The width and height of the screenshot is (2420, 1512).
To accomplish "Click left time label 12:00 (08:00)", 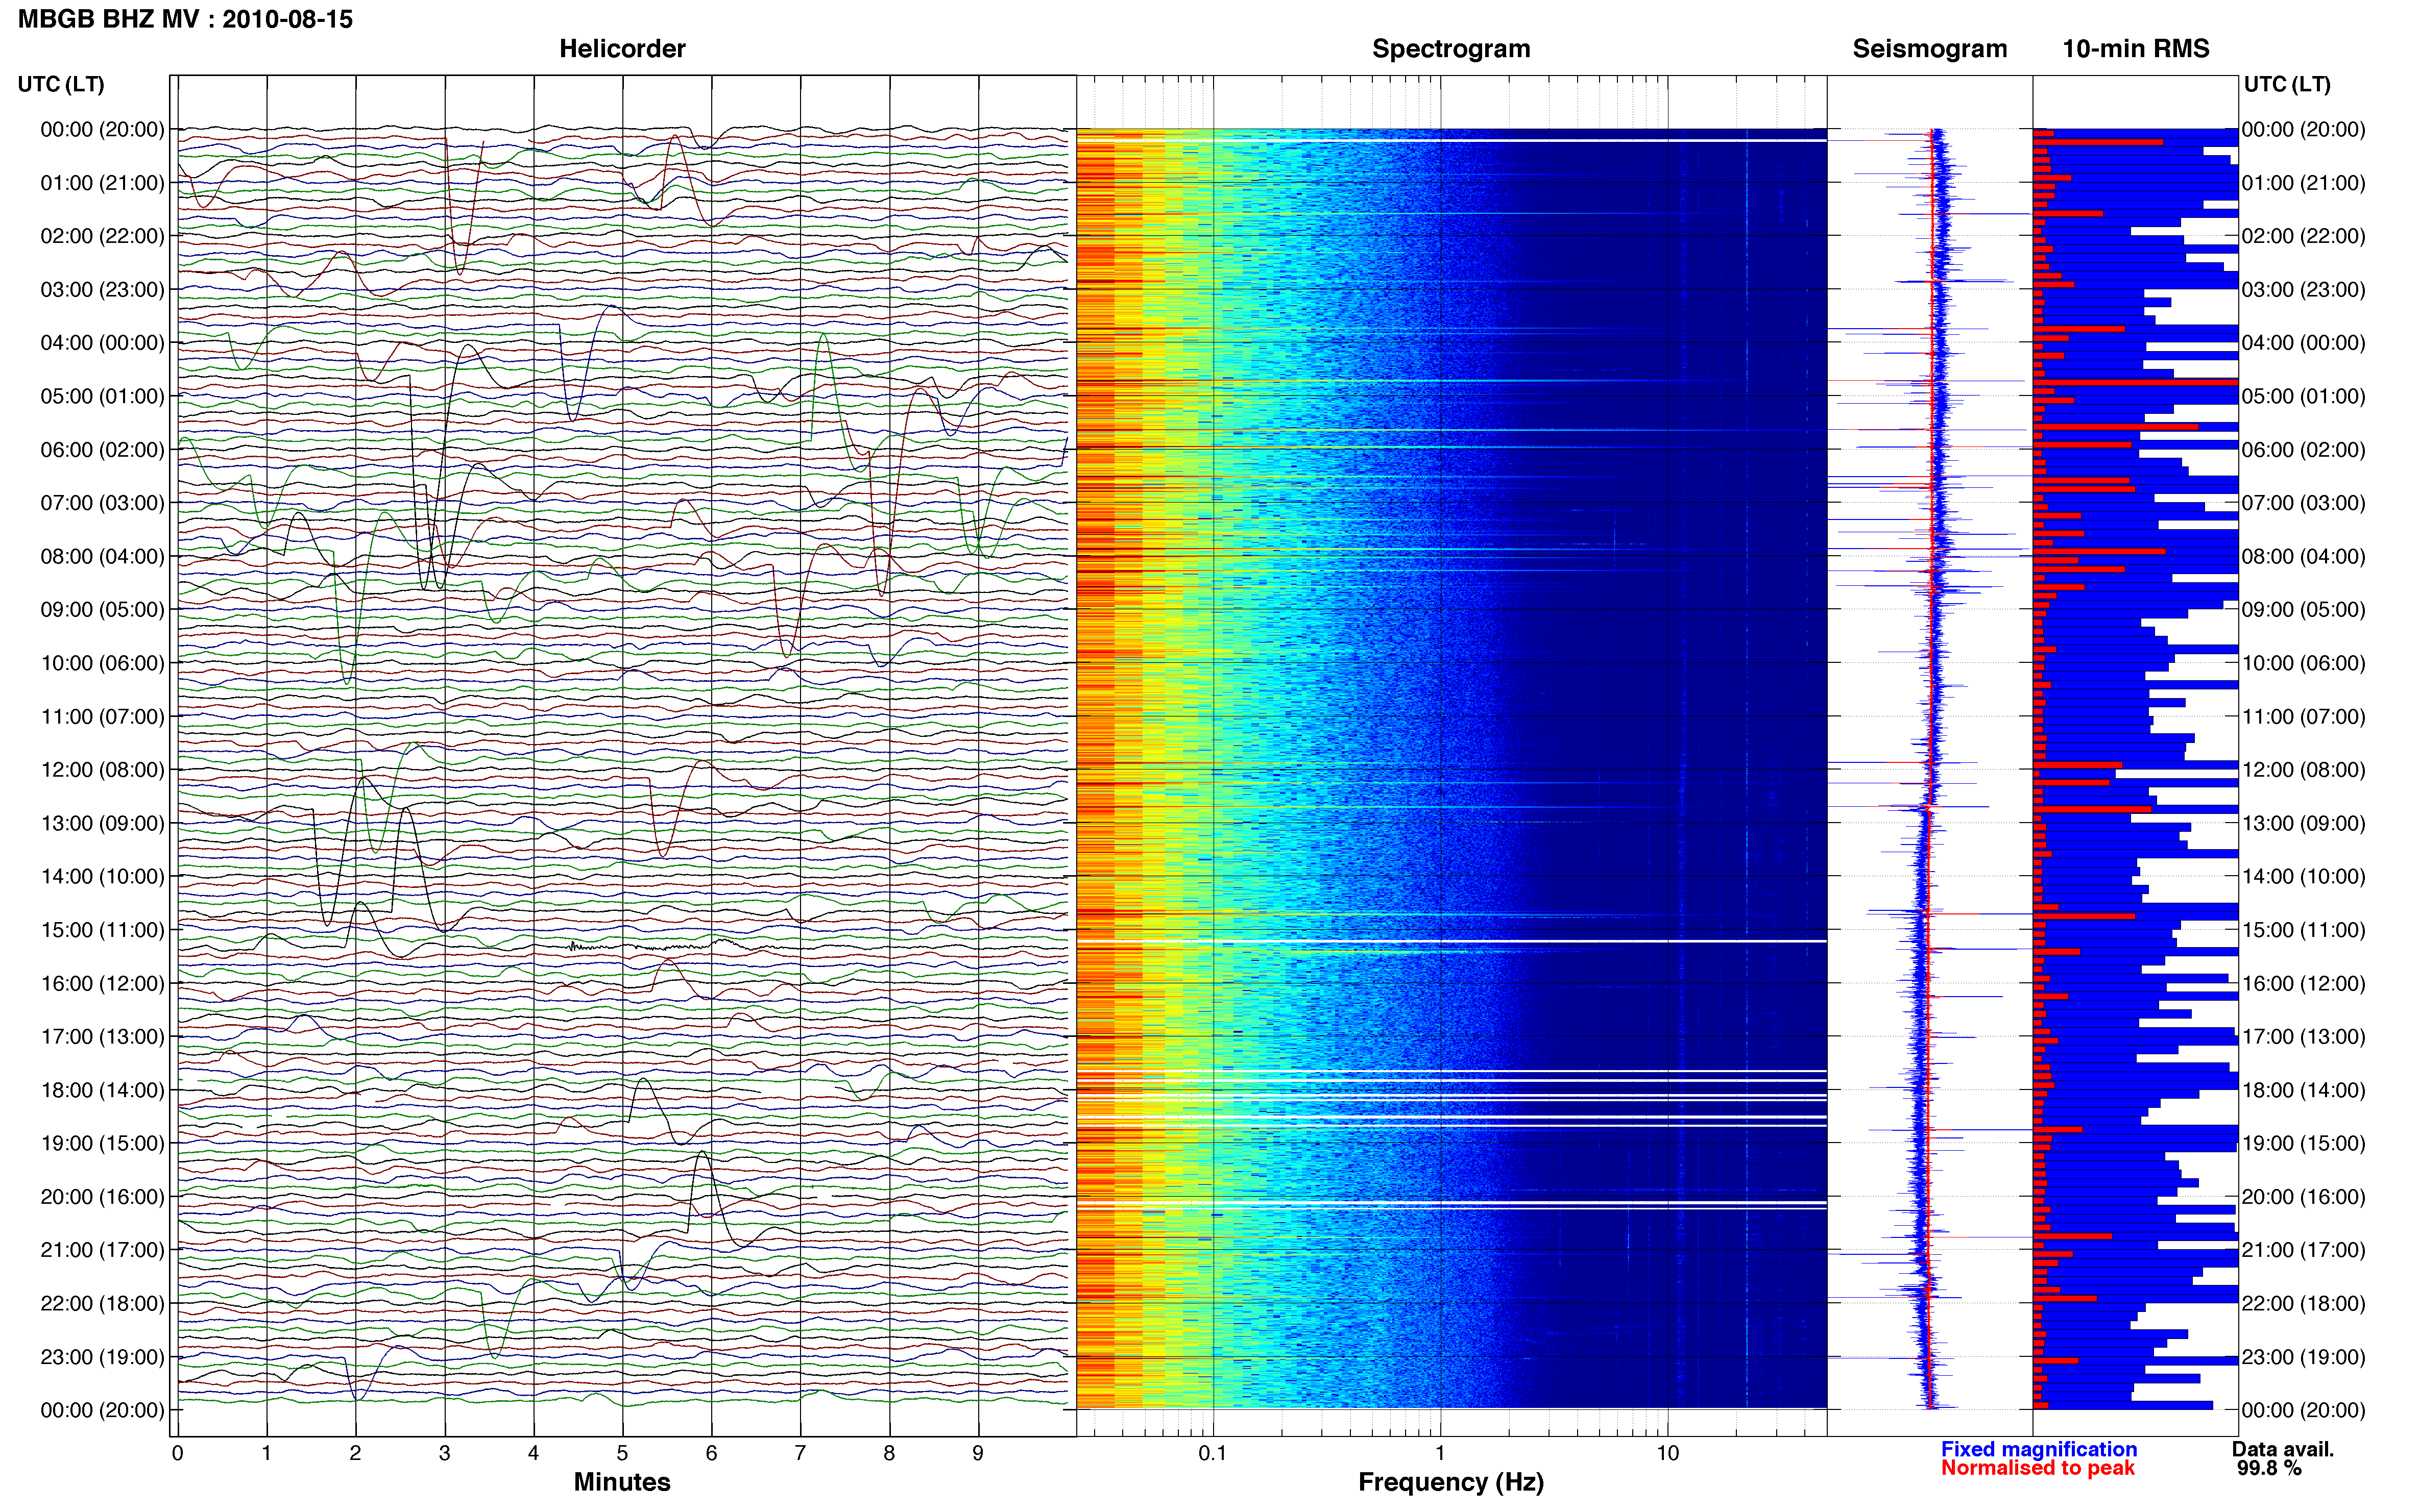I will [102, 770].
